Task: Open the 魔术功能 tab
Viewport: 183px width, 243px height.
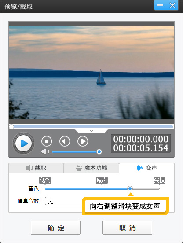Action: coord(91,168)
